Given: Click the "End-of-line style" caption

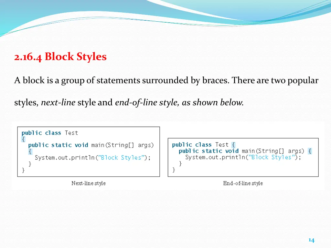Looking at the screenshot, I should pos(243,183).
